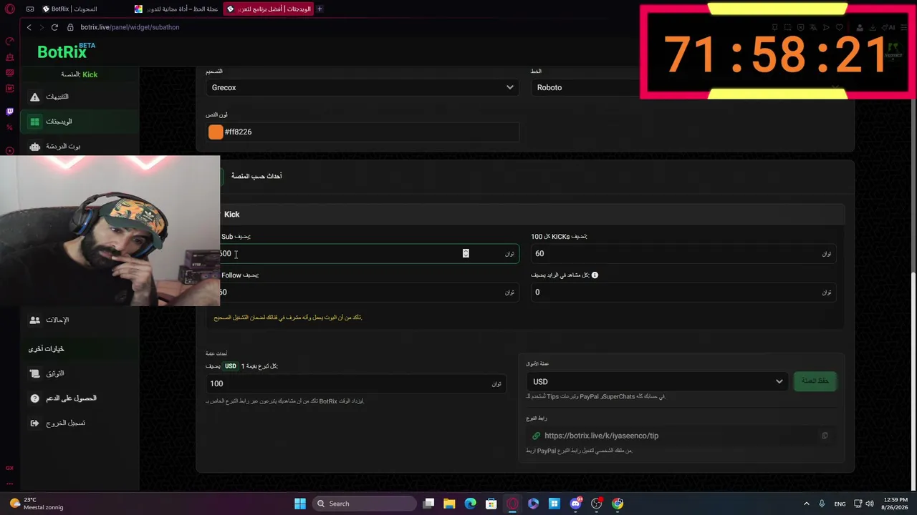The width and height of the screenshot is (917, 515).
Task: Select the active الويدجتات browser tab
Action: click(268, 9)
